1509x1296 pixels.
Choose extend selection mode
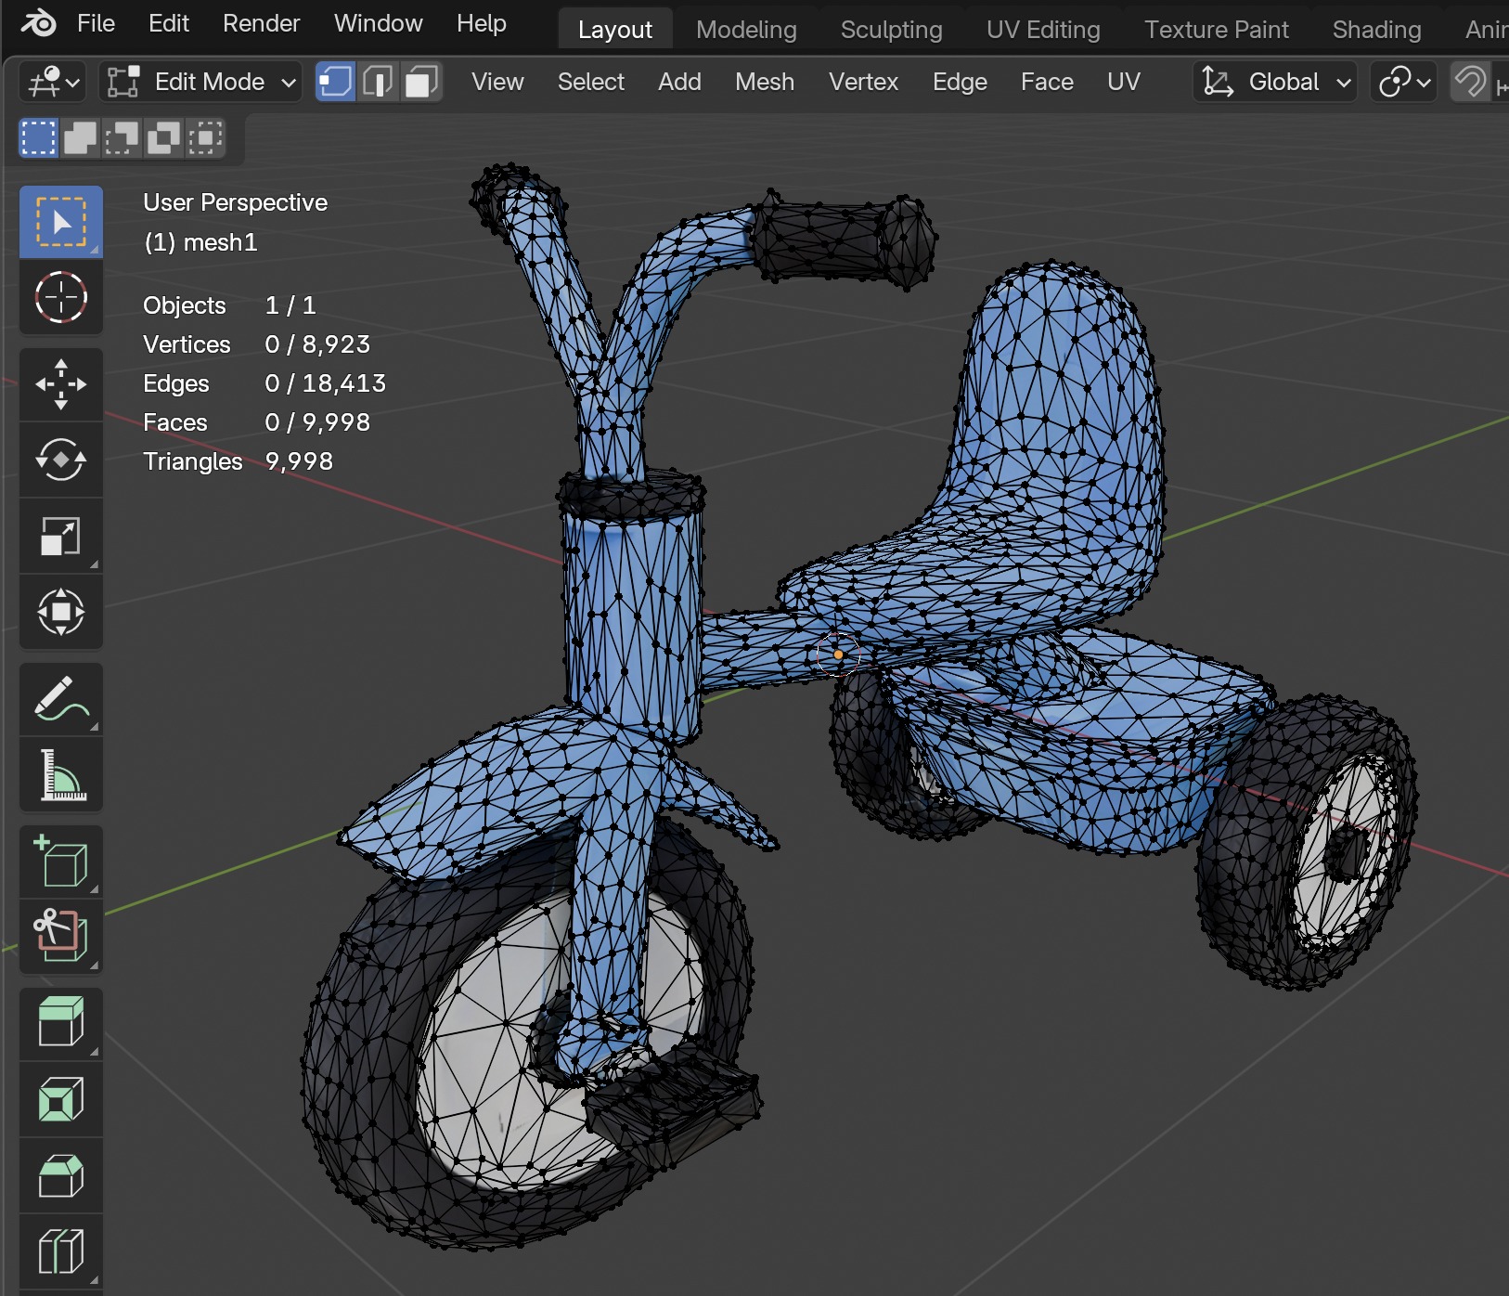click(80, 138)
